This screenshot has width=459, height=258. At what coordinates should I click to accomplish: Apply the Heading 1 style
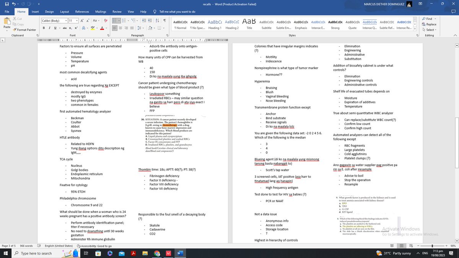pyautogui.click(x=215, y=24)
